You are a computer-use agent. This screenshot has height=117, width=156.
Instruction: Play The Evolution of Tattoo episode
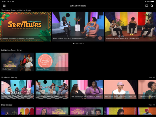147,89
